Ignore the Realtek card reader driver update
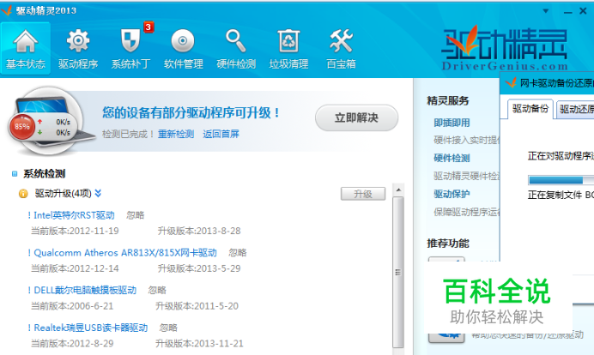 168,328
